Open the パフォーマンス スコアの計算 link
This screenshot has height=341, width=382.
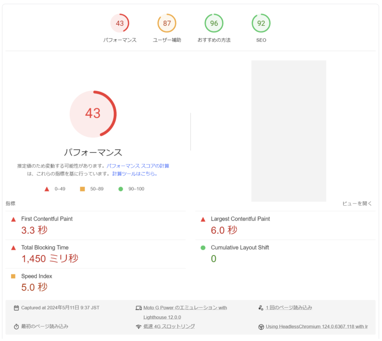pos(138,166)
